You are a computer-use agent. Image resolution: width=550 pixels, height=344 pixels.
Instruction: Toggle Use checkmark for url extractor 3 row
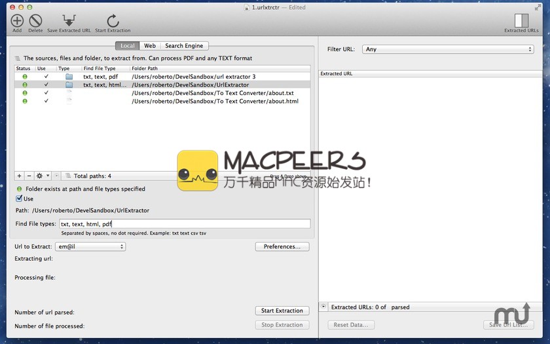(46, 76)
